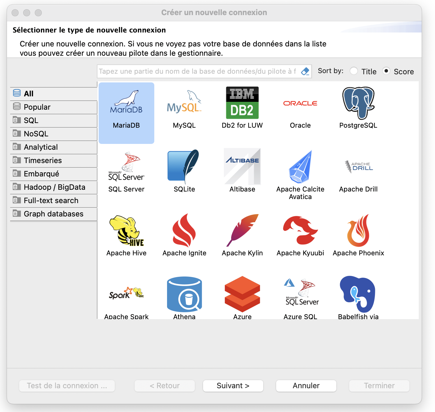The image size is (435, 412).
Task: Select the Db2 for LUW icon
Action: tap(242, 103)
